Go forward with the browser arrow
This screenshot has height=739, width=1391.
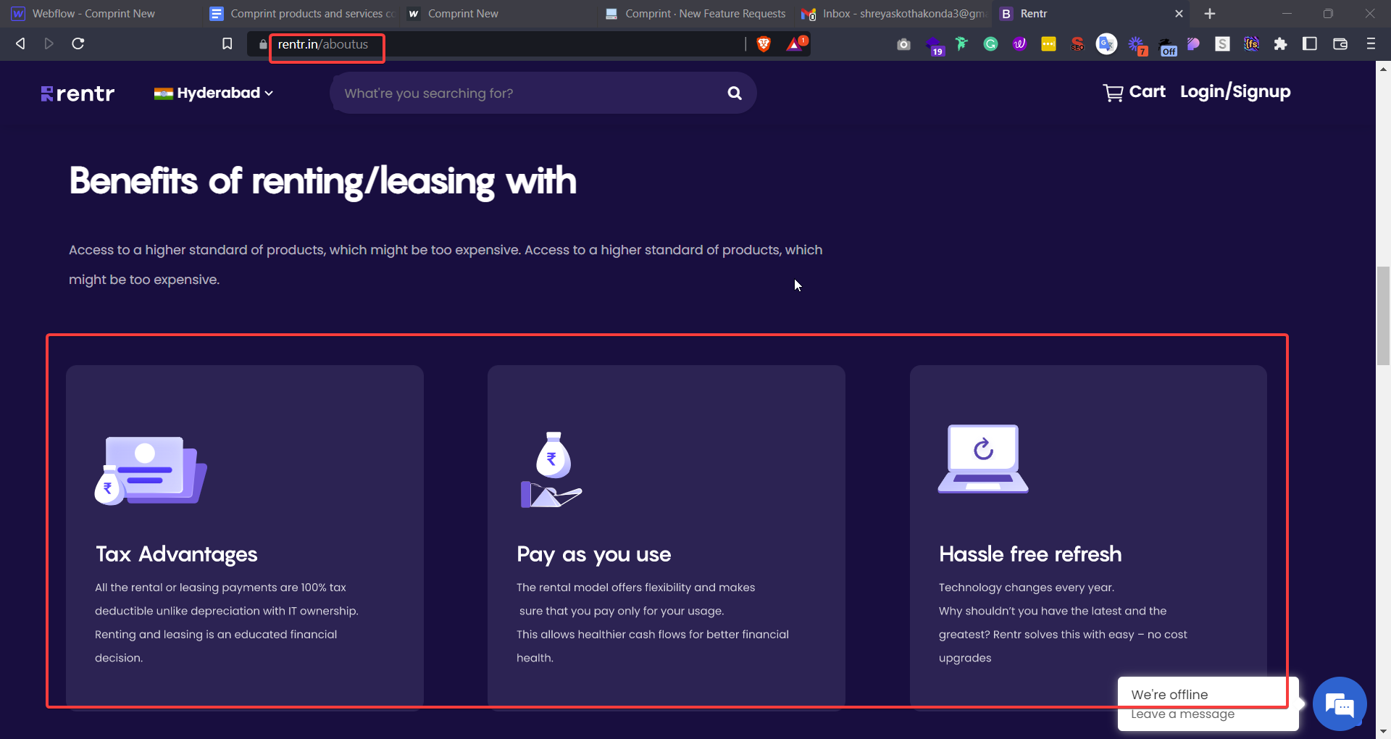[x=49, y=43]
